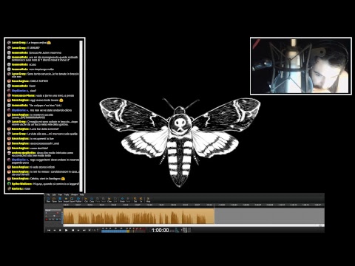
Task: Open the Tools menu in audio editor
Action: click(67, 194)
